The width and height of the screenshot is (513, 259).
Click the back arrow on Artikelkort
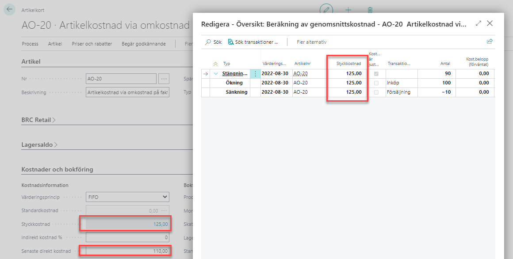10,10
